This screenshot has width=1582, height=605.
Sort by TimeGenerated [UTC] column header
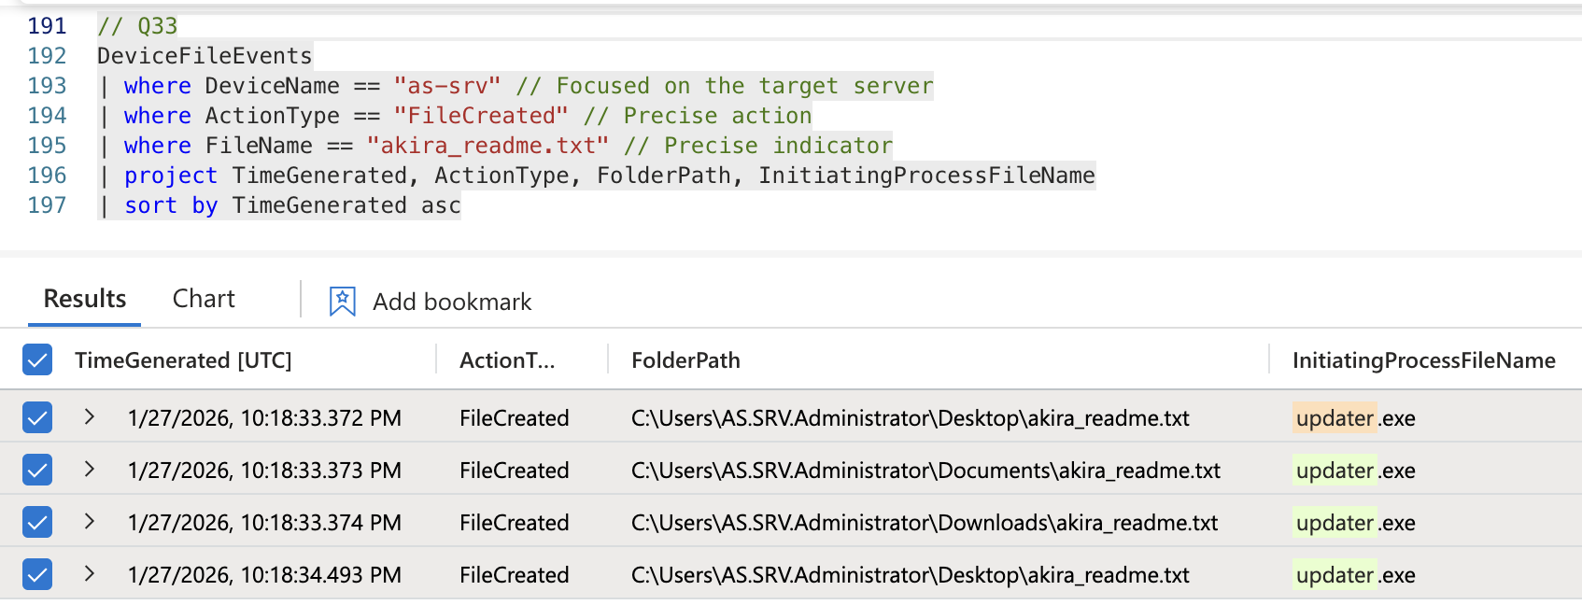183,360
